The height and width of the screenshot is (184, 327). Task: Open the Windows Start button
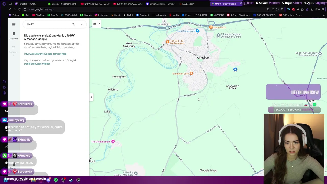click(x=5, y=180)
